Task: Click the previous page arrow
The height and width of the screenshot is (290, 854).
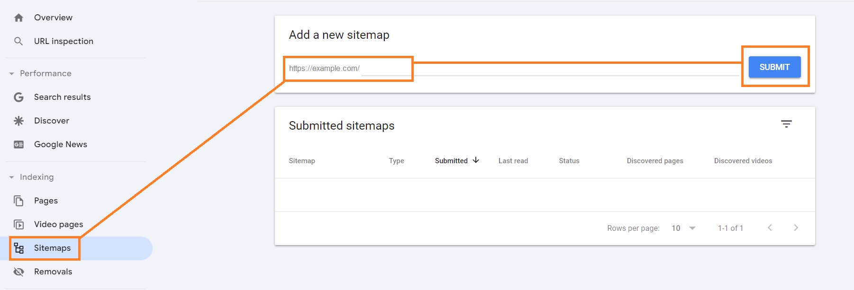Action: click(770, 228)
